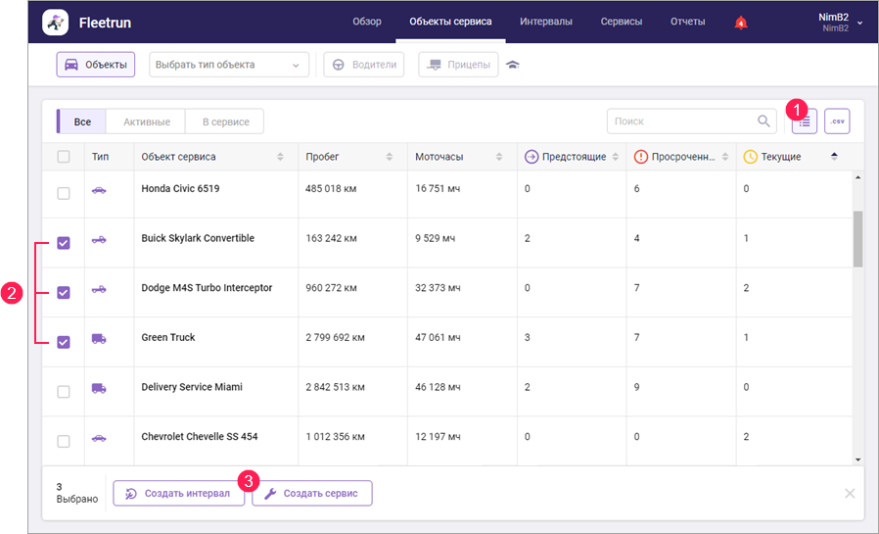
Task: Switch to the В сервисе filter tab
Action: point(225,122)
